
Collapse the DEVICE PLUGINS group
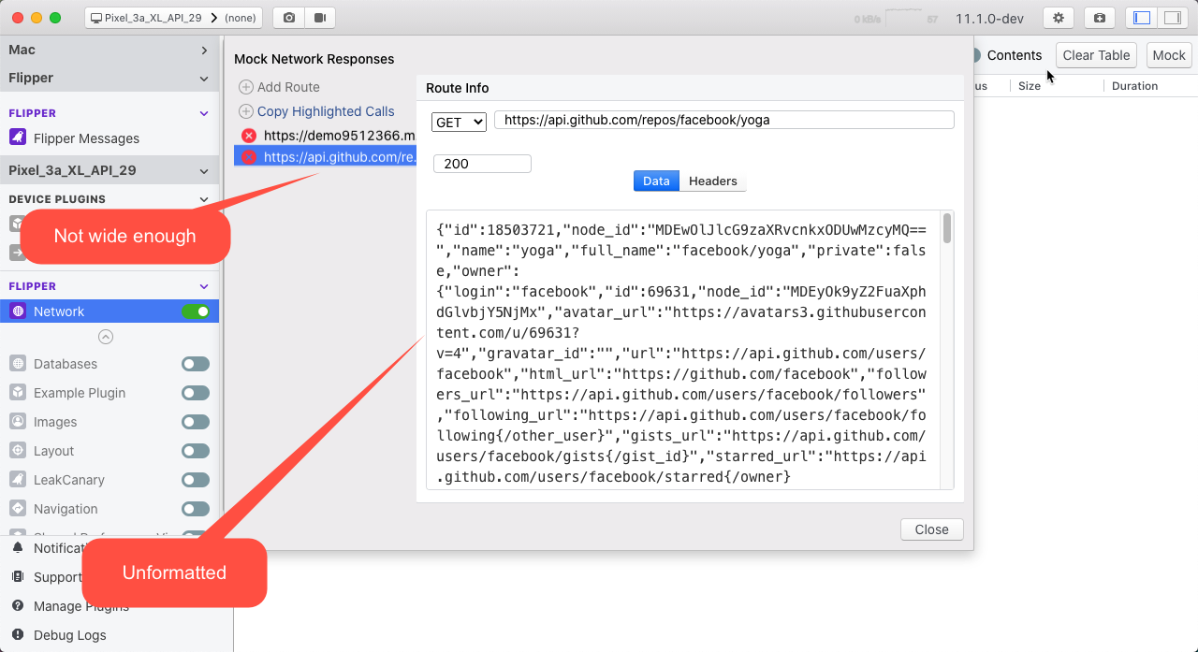coord(204,199)
